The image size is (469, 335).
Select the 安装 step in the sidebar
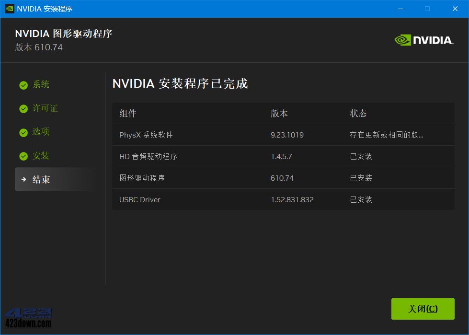[x=41, y=156]
